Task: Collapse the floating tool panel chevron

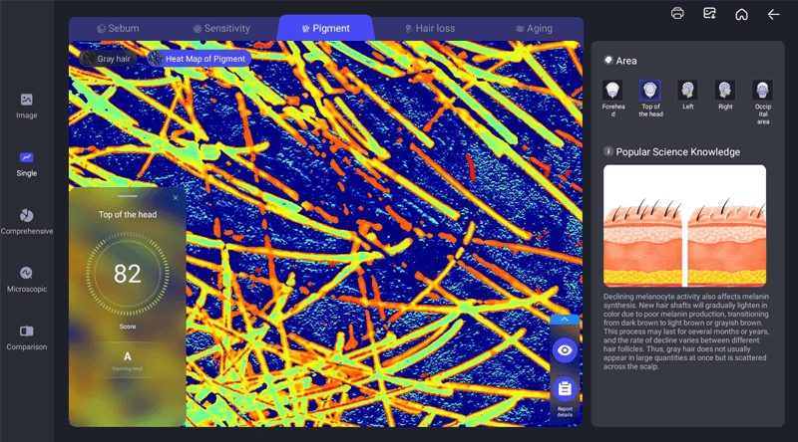Action: click(565, 321)
